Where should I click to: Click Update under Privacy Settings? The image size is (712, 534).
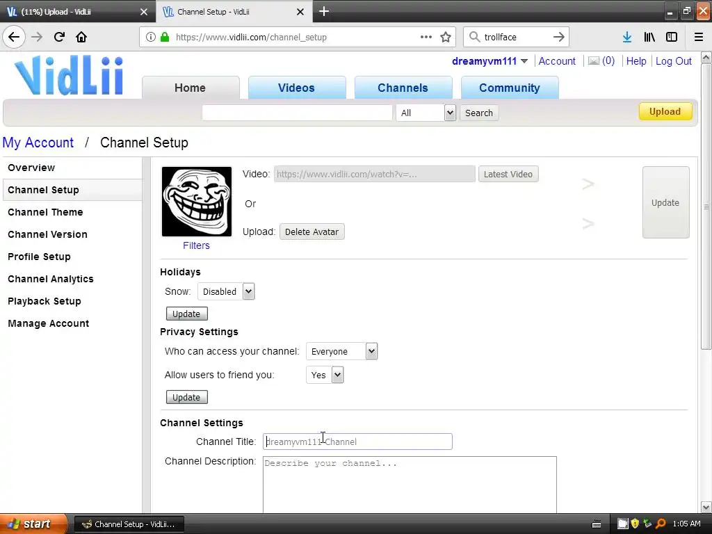[x=186, y=397]
